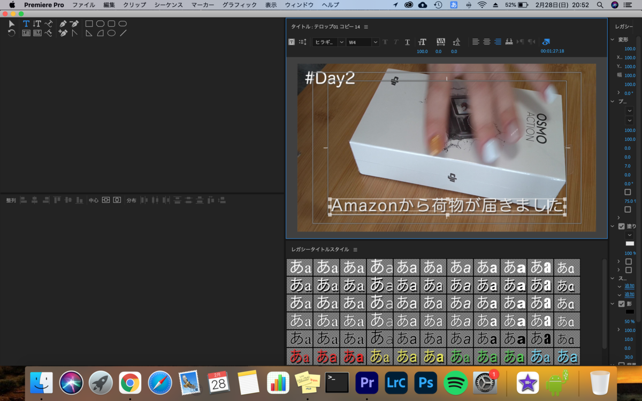
Task: Open レガシータイトルスタイル panel menu
Action: tap(355, 250)
